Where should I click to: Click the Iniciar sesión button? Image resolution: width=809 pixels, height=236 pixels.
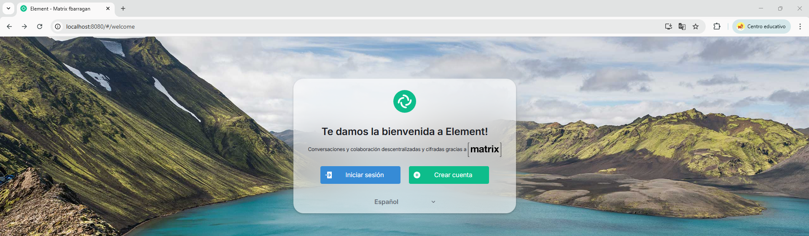coord(360,175)
